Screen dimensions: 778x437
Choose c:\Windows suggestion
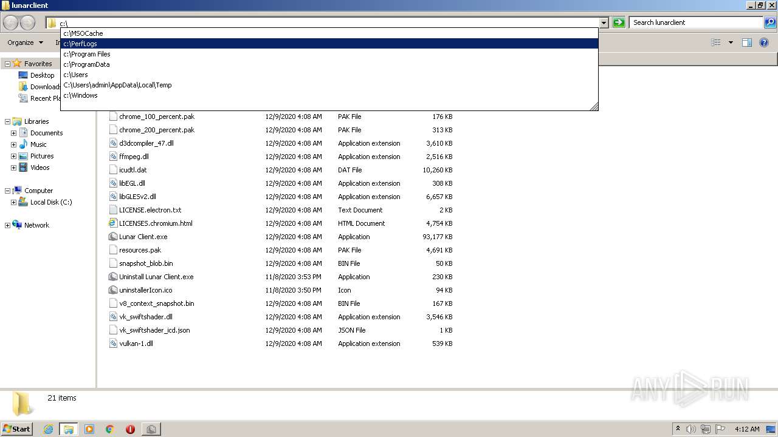coord(329,95)
